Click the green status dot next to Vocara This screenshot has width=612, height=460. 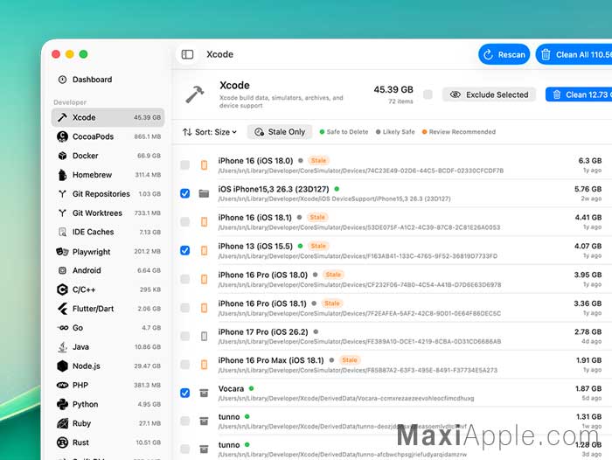(x=252, y=388)
